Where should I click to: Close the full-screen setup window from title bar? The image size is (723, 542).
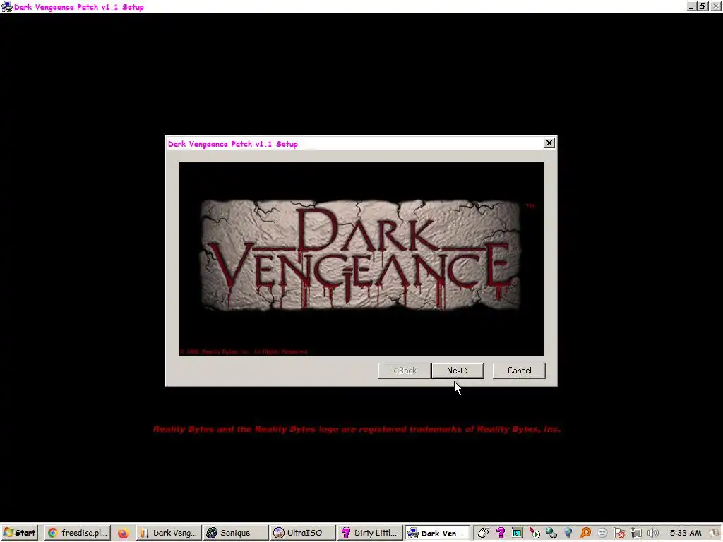716,6
